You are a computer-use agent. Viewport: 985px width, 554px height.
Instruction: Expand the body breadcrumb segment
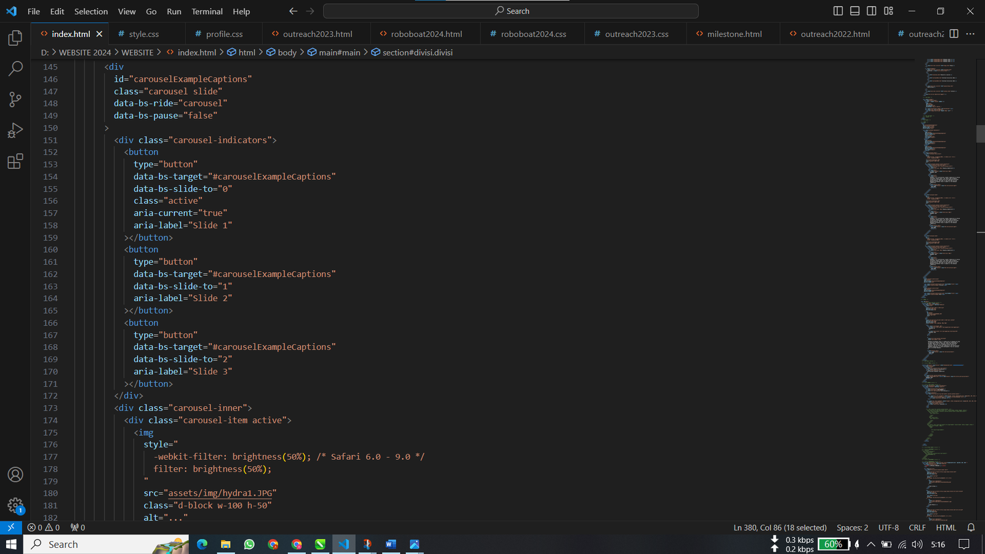pyautogui.click(x=286, y=52)
